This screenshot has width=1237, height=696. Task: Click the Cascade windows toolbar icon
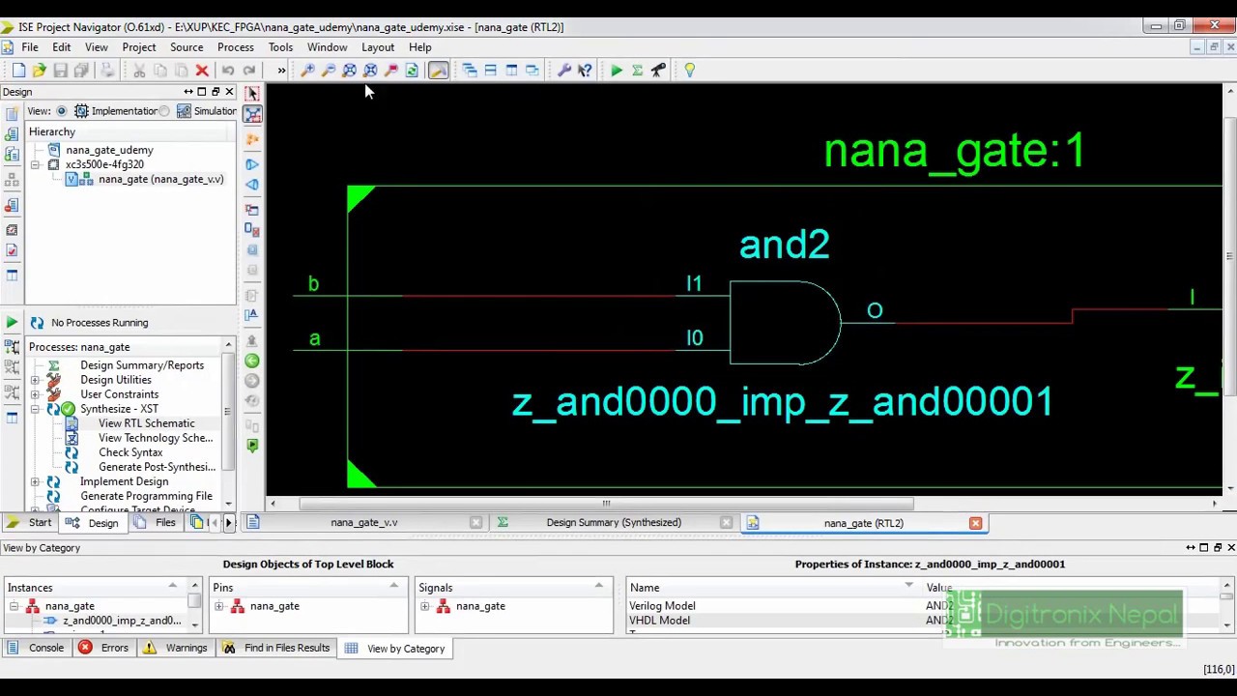pyautogui.click(x=470, y=70)
